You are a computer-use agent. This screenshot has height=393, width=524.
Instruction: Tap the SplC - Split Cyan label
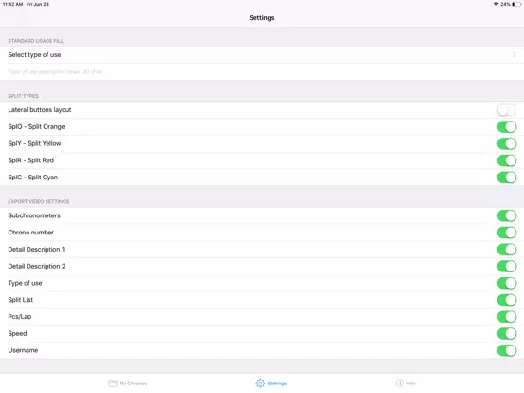tap(32, 178)
